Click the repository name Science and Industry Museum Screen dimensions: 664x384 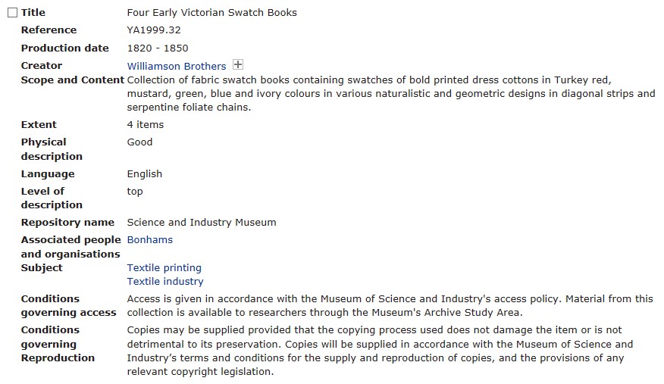[x=201, y=223]
